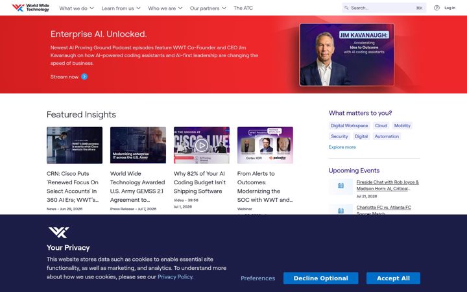Image resolution: width=467 pixels, height=292 pixels.
Task: Click the Jul 21, 2026 event date
Action: coord(366,197)
